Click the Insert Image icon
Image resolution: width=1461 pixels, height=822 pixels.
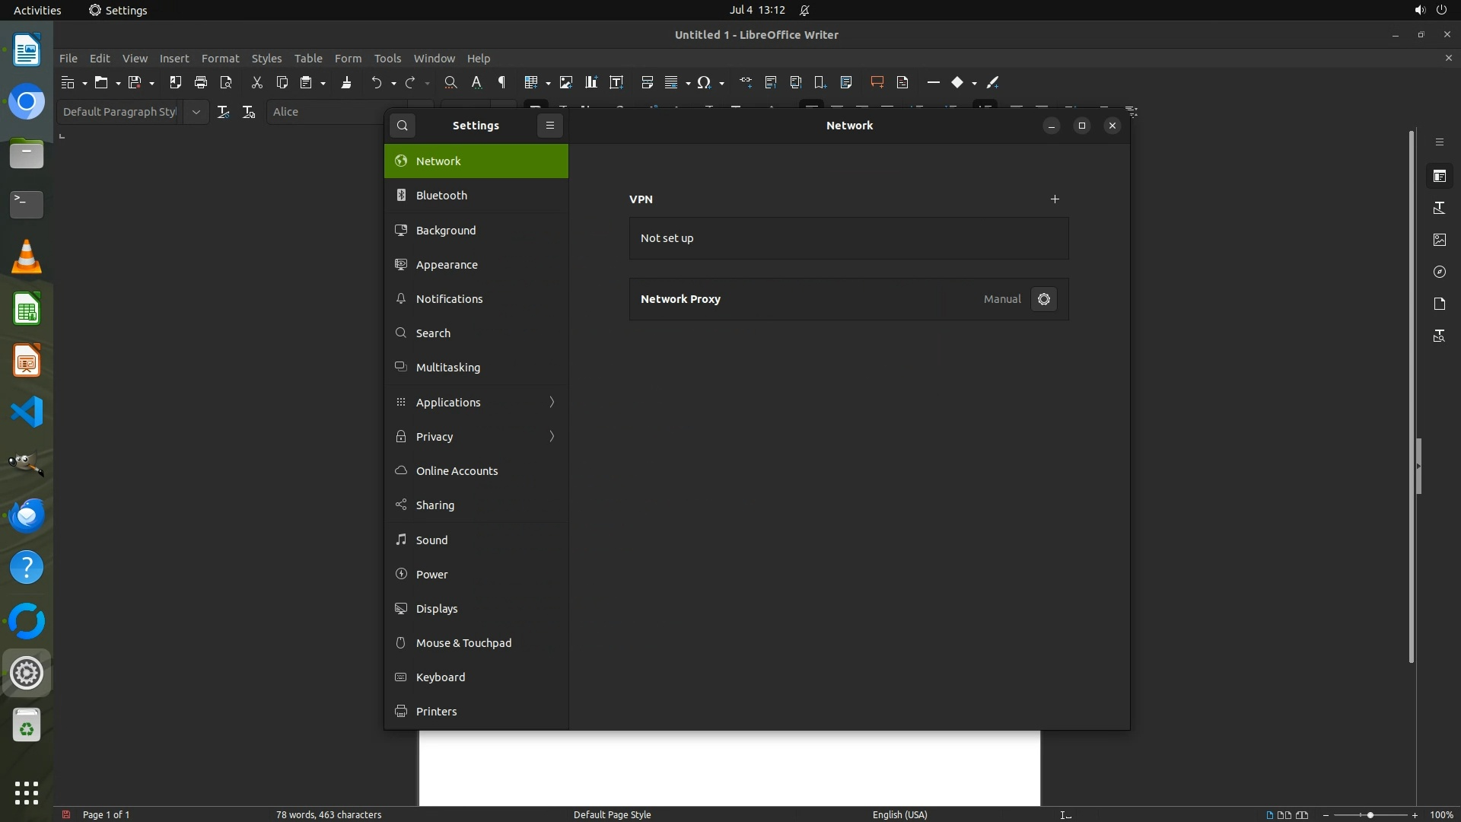click(565, 82)
